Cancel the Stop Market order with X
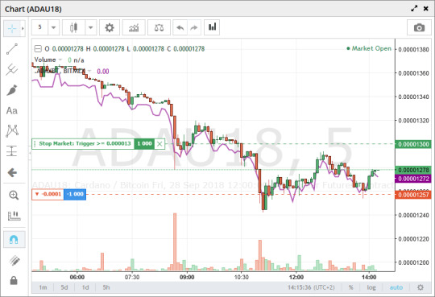 click(x=159, y=143)
